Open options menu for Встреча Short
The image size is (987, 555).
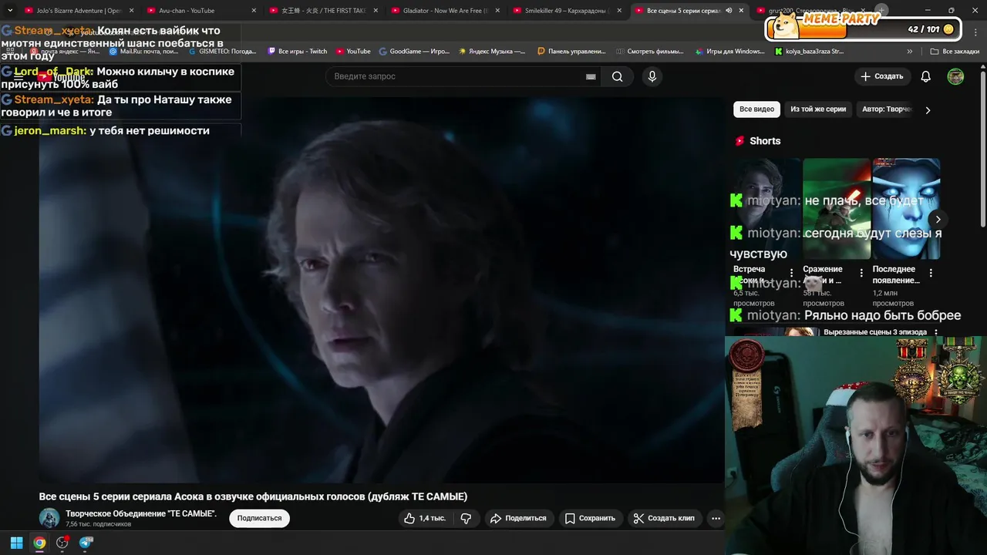[x=791, y=273]
